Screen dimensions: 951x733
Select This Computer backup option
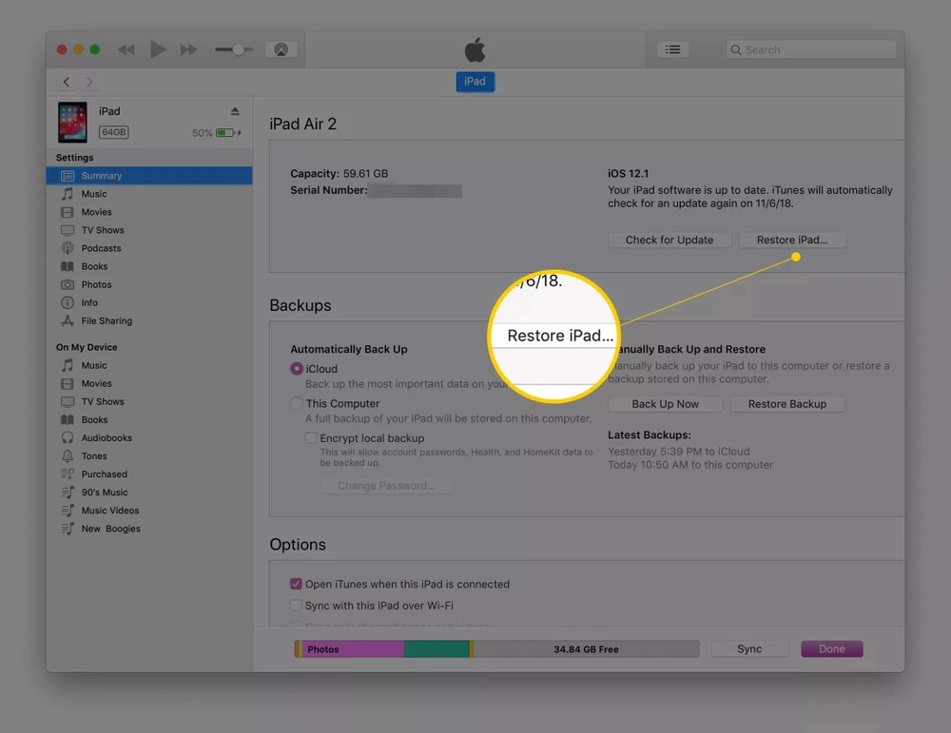(297, 403)
